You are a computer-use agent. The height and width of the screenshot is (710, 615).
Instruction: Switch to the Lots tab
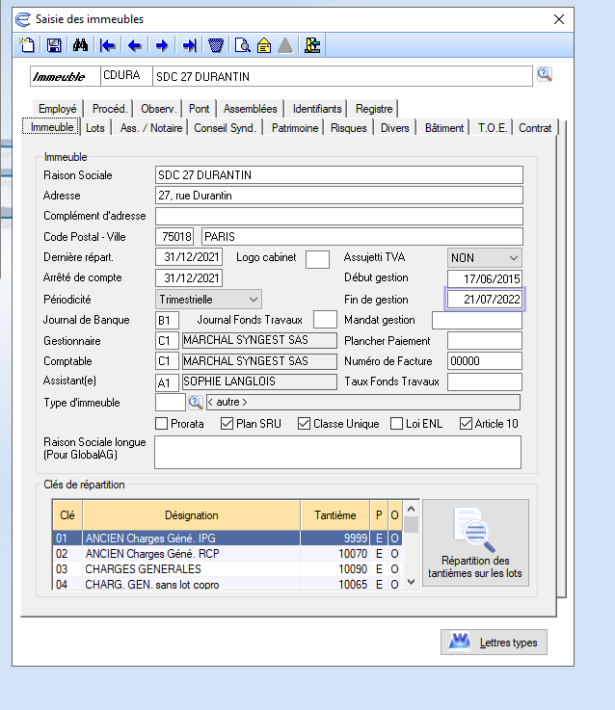tap(95, 128)
